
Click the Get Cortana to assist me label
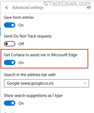tap(41, 55)
